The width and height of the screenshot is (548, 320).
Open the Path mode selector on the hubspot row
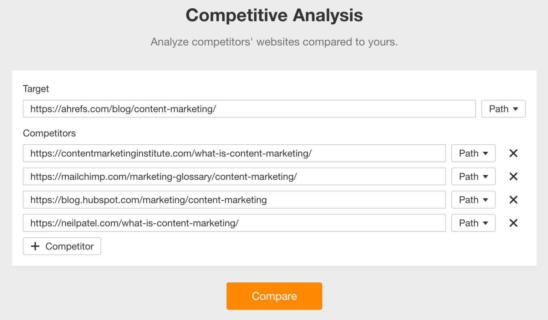coord(473,200)
